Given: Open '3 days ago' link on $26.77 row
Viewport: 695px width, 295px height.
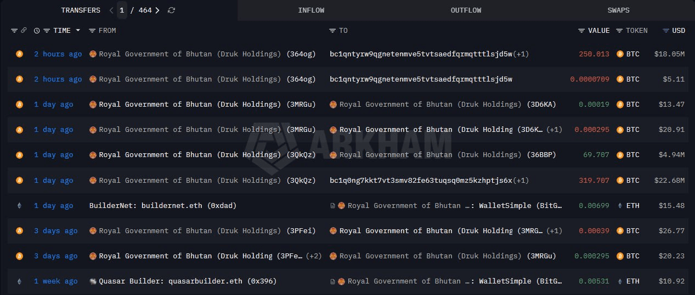Looking at the screenshot, I should coord(55,231).
